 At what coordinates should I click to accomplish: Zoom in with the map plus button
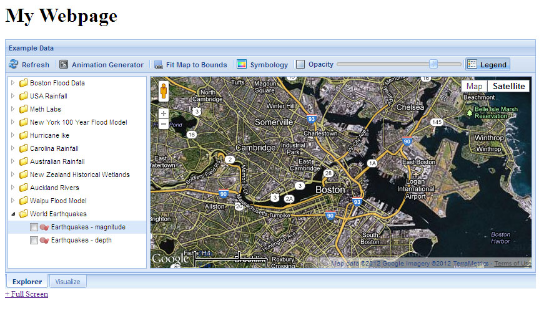pos(164,113)
